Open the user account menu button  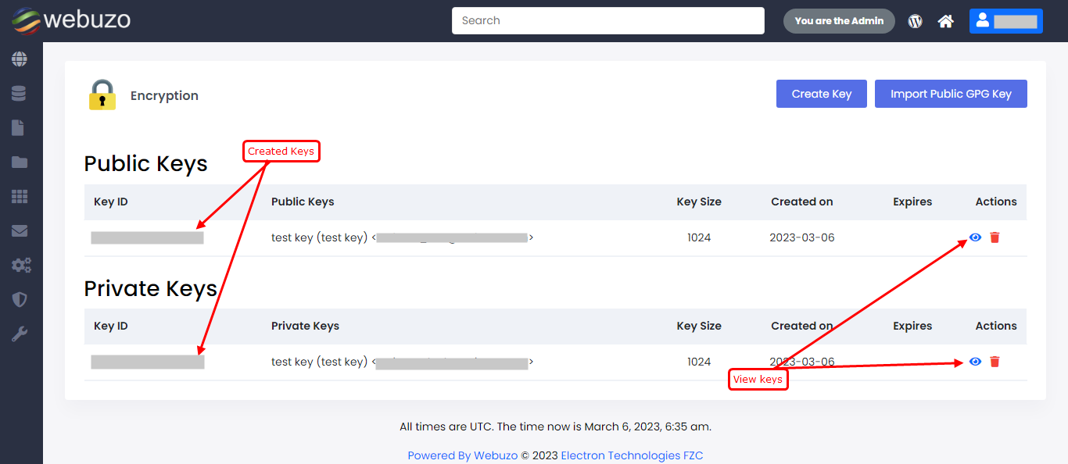coord(1005,21)
